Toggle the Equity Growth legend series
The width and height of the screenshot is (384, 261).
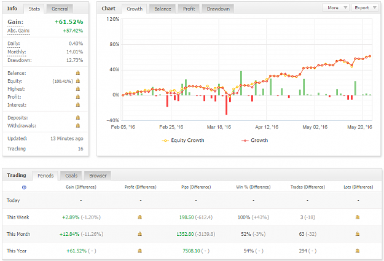(183, 140)
